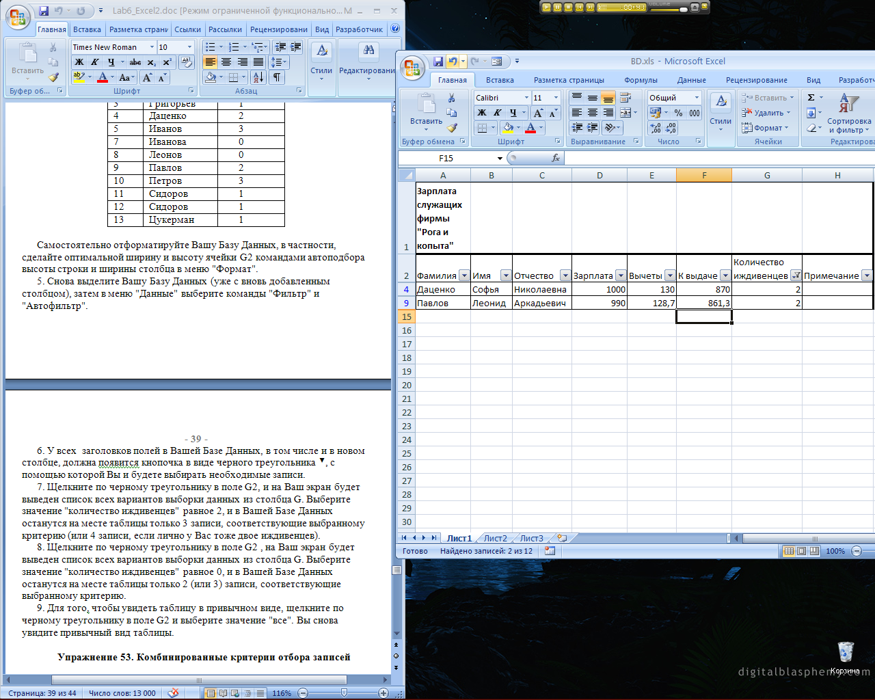The width and height of the screenshot is (875, 700).
Task: Click Cut scissors icon in Excel
Action: (x=451, y=98)
